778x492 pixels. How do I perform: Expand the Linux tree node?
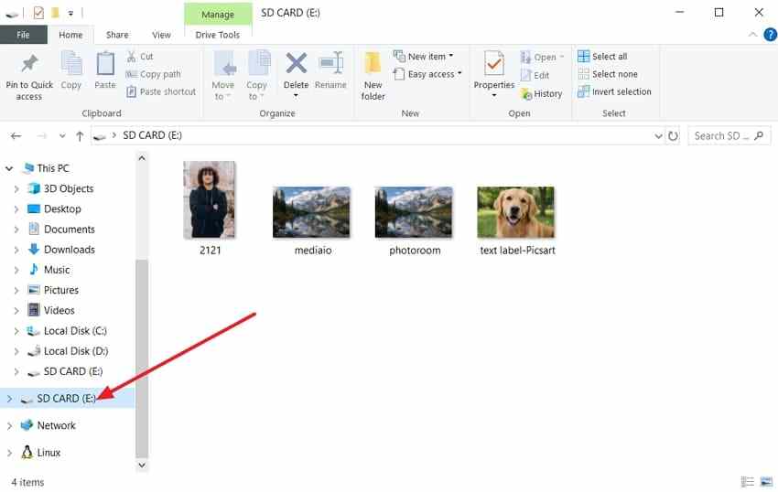click(x=9, y=454)
